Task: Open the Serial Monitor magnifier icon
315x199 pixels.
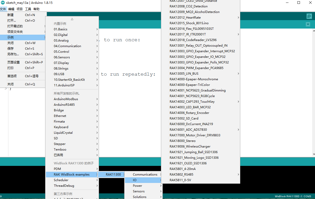Action: point(309,16)
